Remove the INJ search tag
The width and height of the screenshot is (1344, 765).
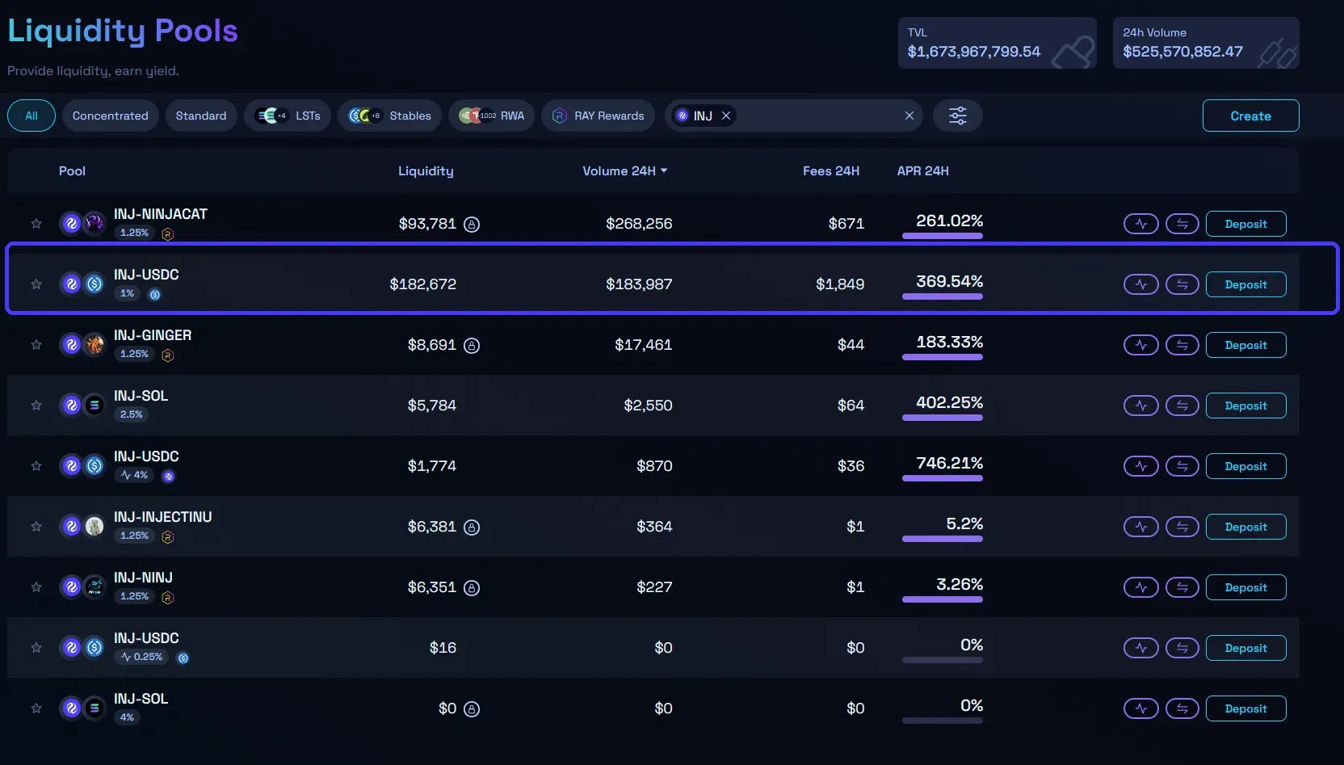click(x=726, y=116)
